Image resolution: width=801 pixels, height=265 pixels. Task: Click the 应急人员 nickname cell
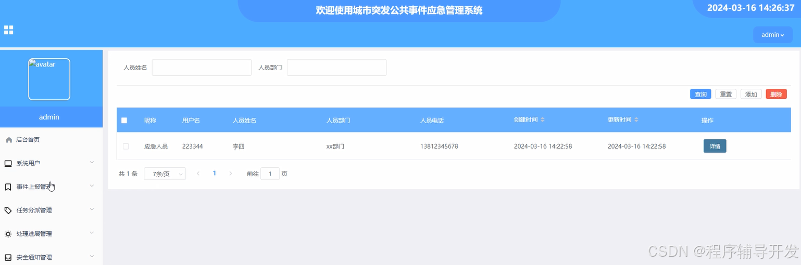156,147
